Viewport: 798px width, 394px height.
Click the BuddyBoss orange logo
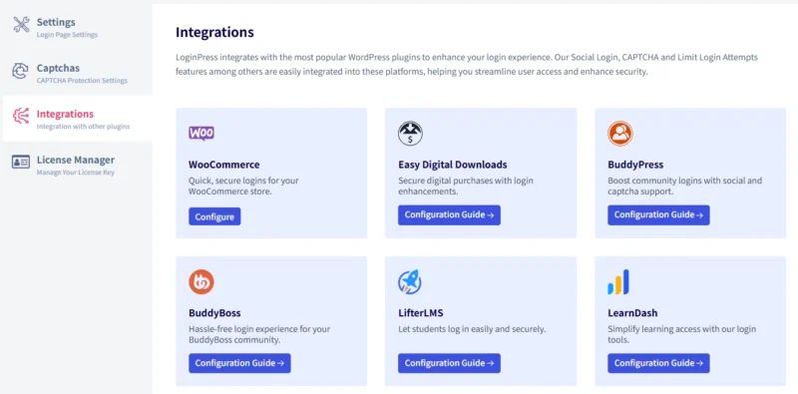[x=201, y=282]
